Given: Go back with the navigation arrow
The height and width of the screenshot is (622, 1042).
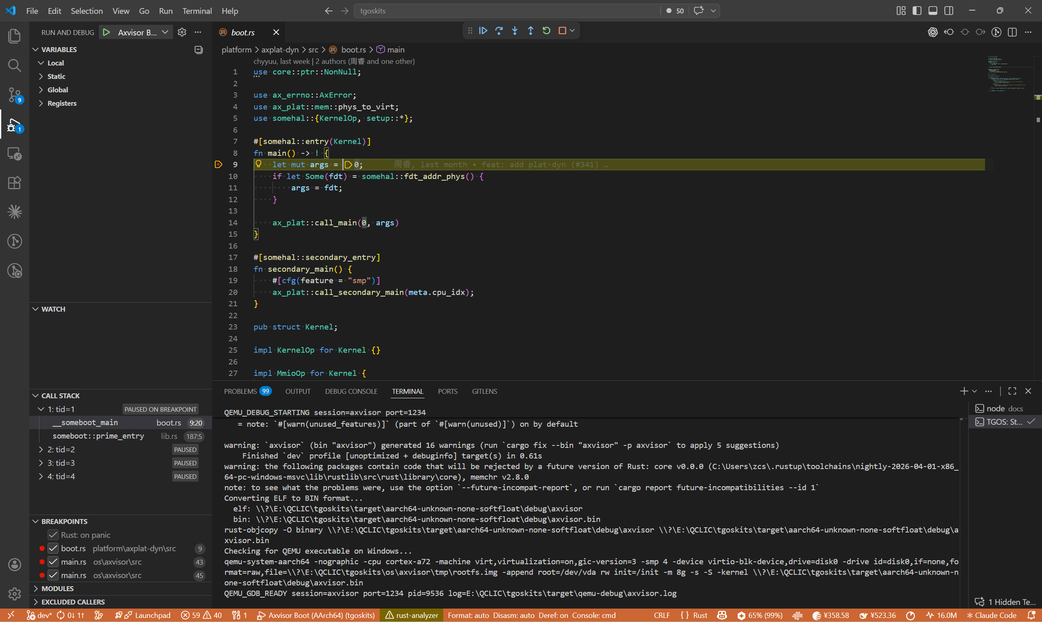Looking at the screenshot, I should [329, 11].
